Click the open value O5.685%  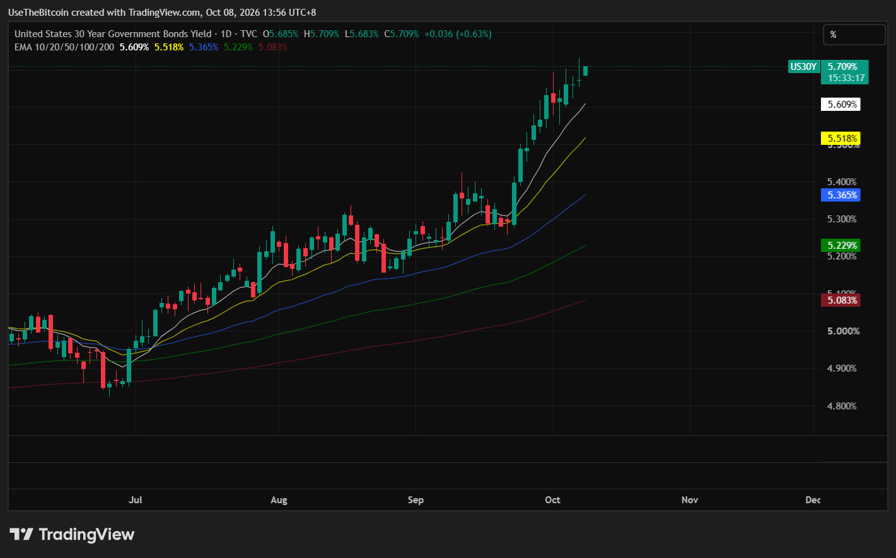(x=281, y=34)
